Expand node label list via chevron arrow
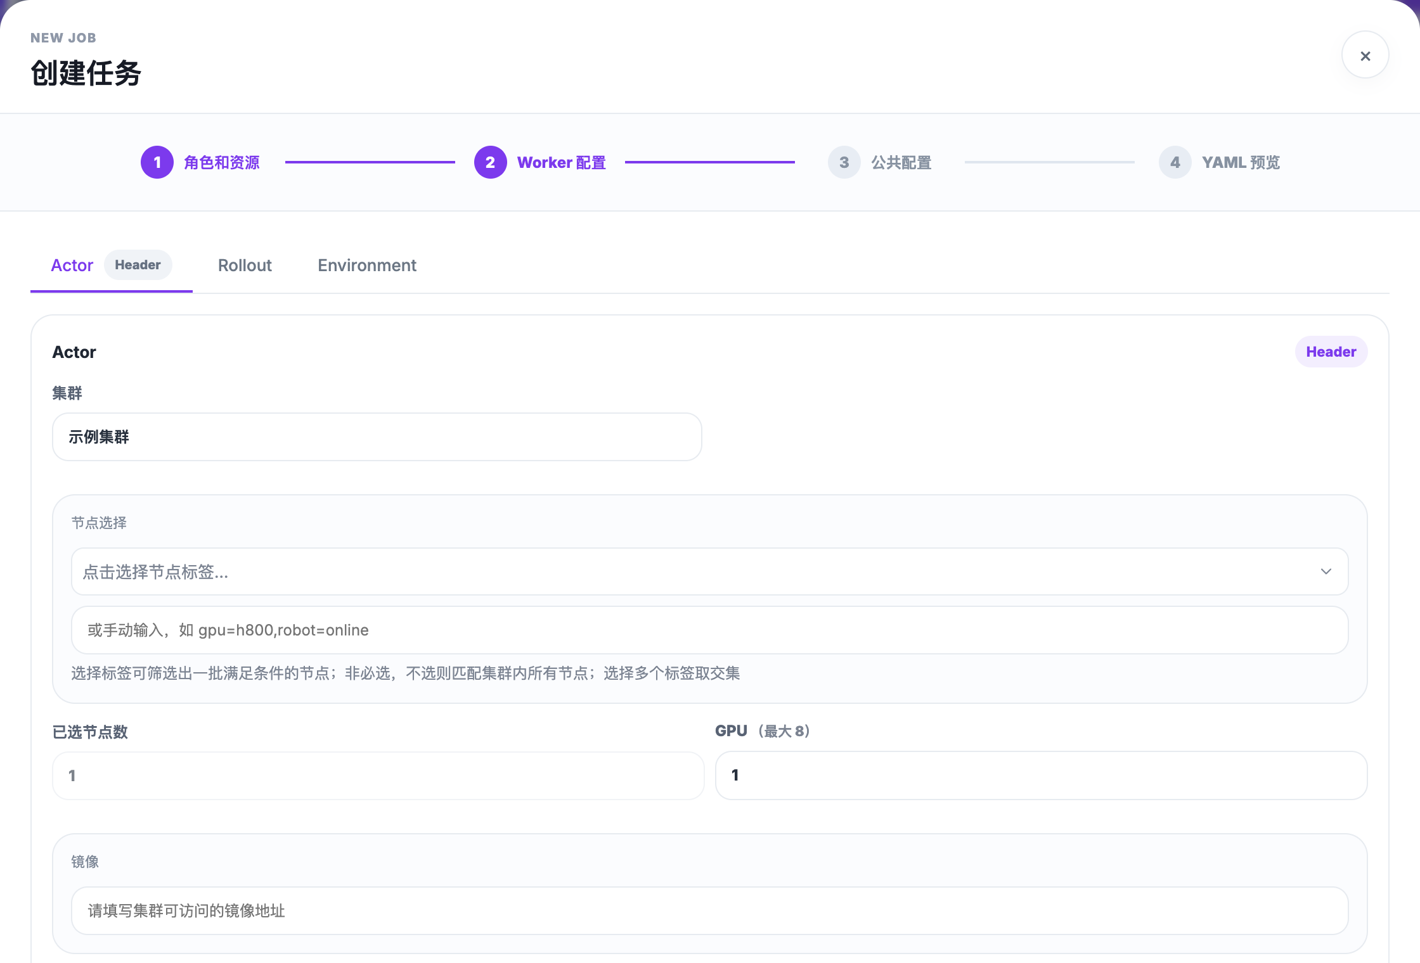 [1326, 571]
